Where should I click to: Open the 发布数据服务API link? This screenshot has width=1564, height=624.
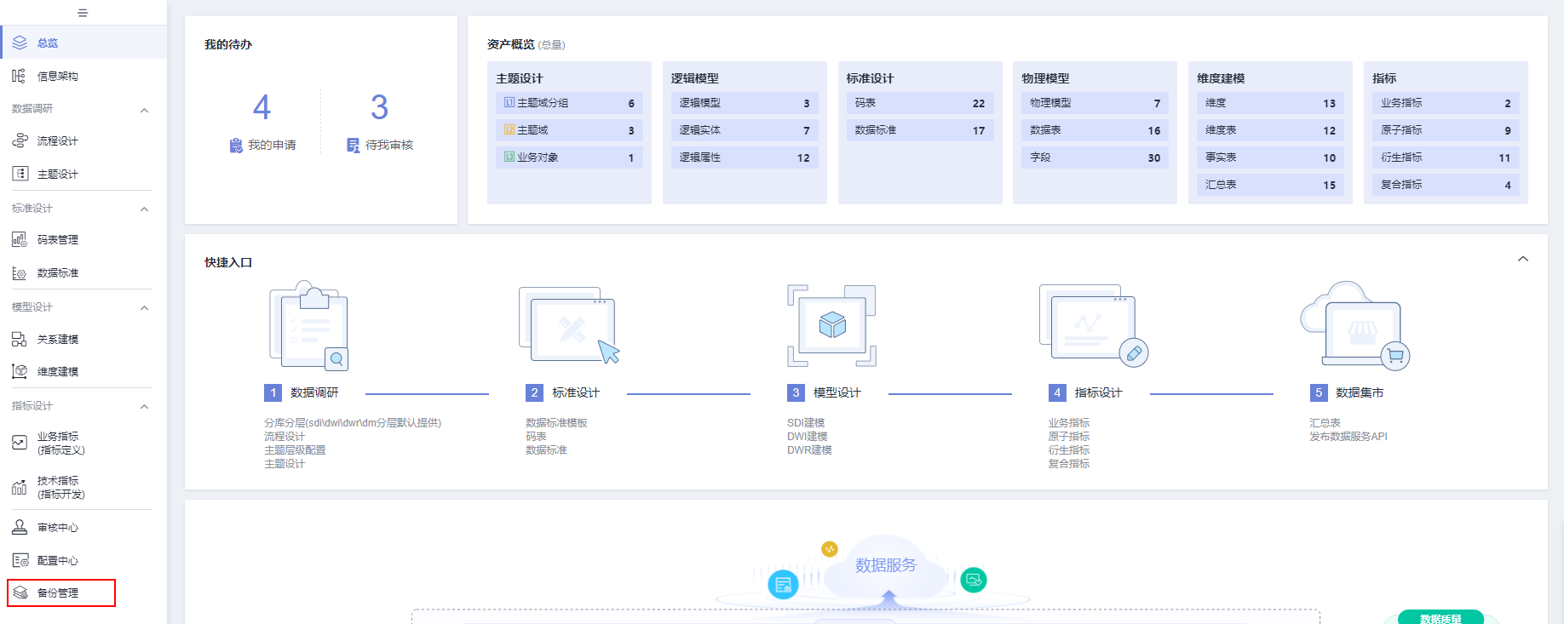1348,437
